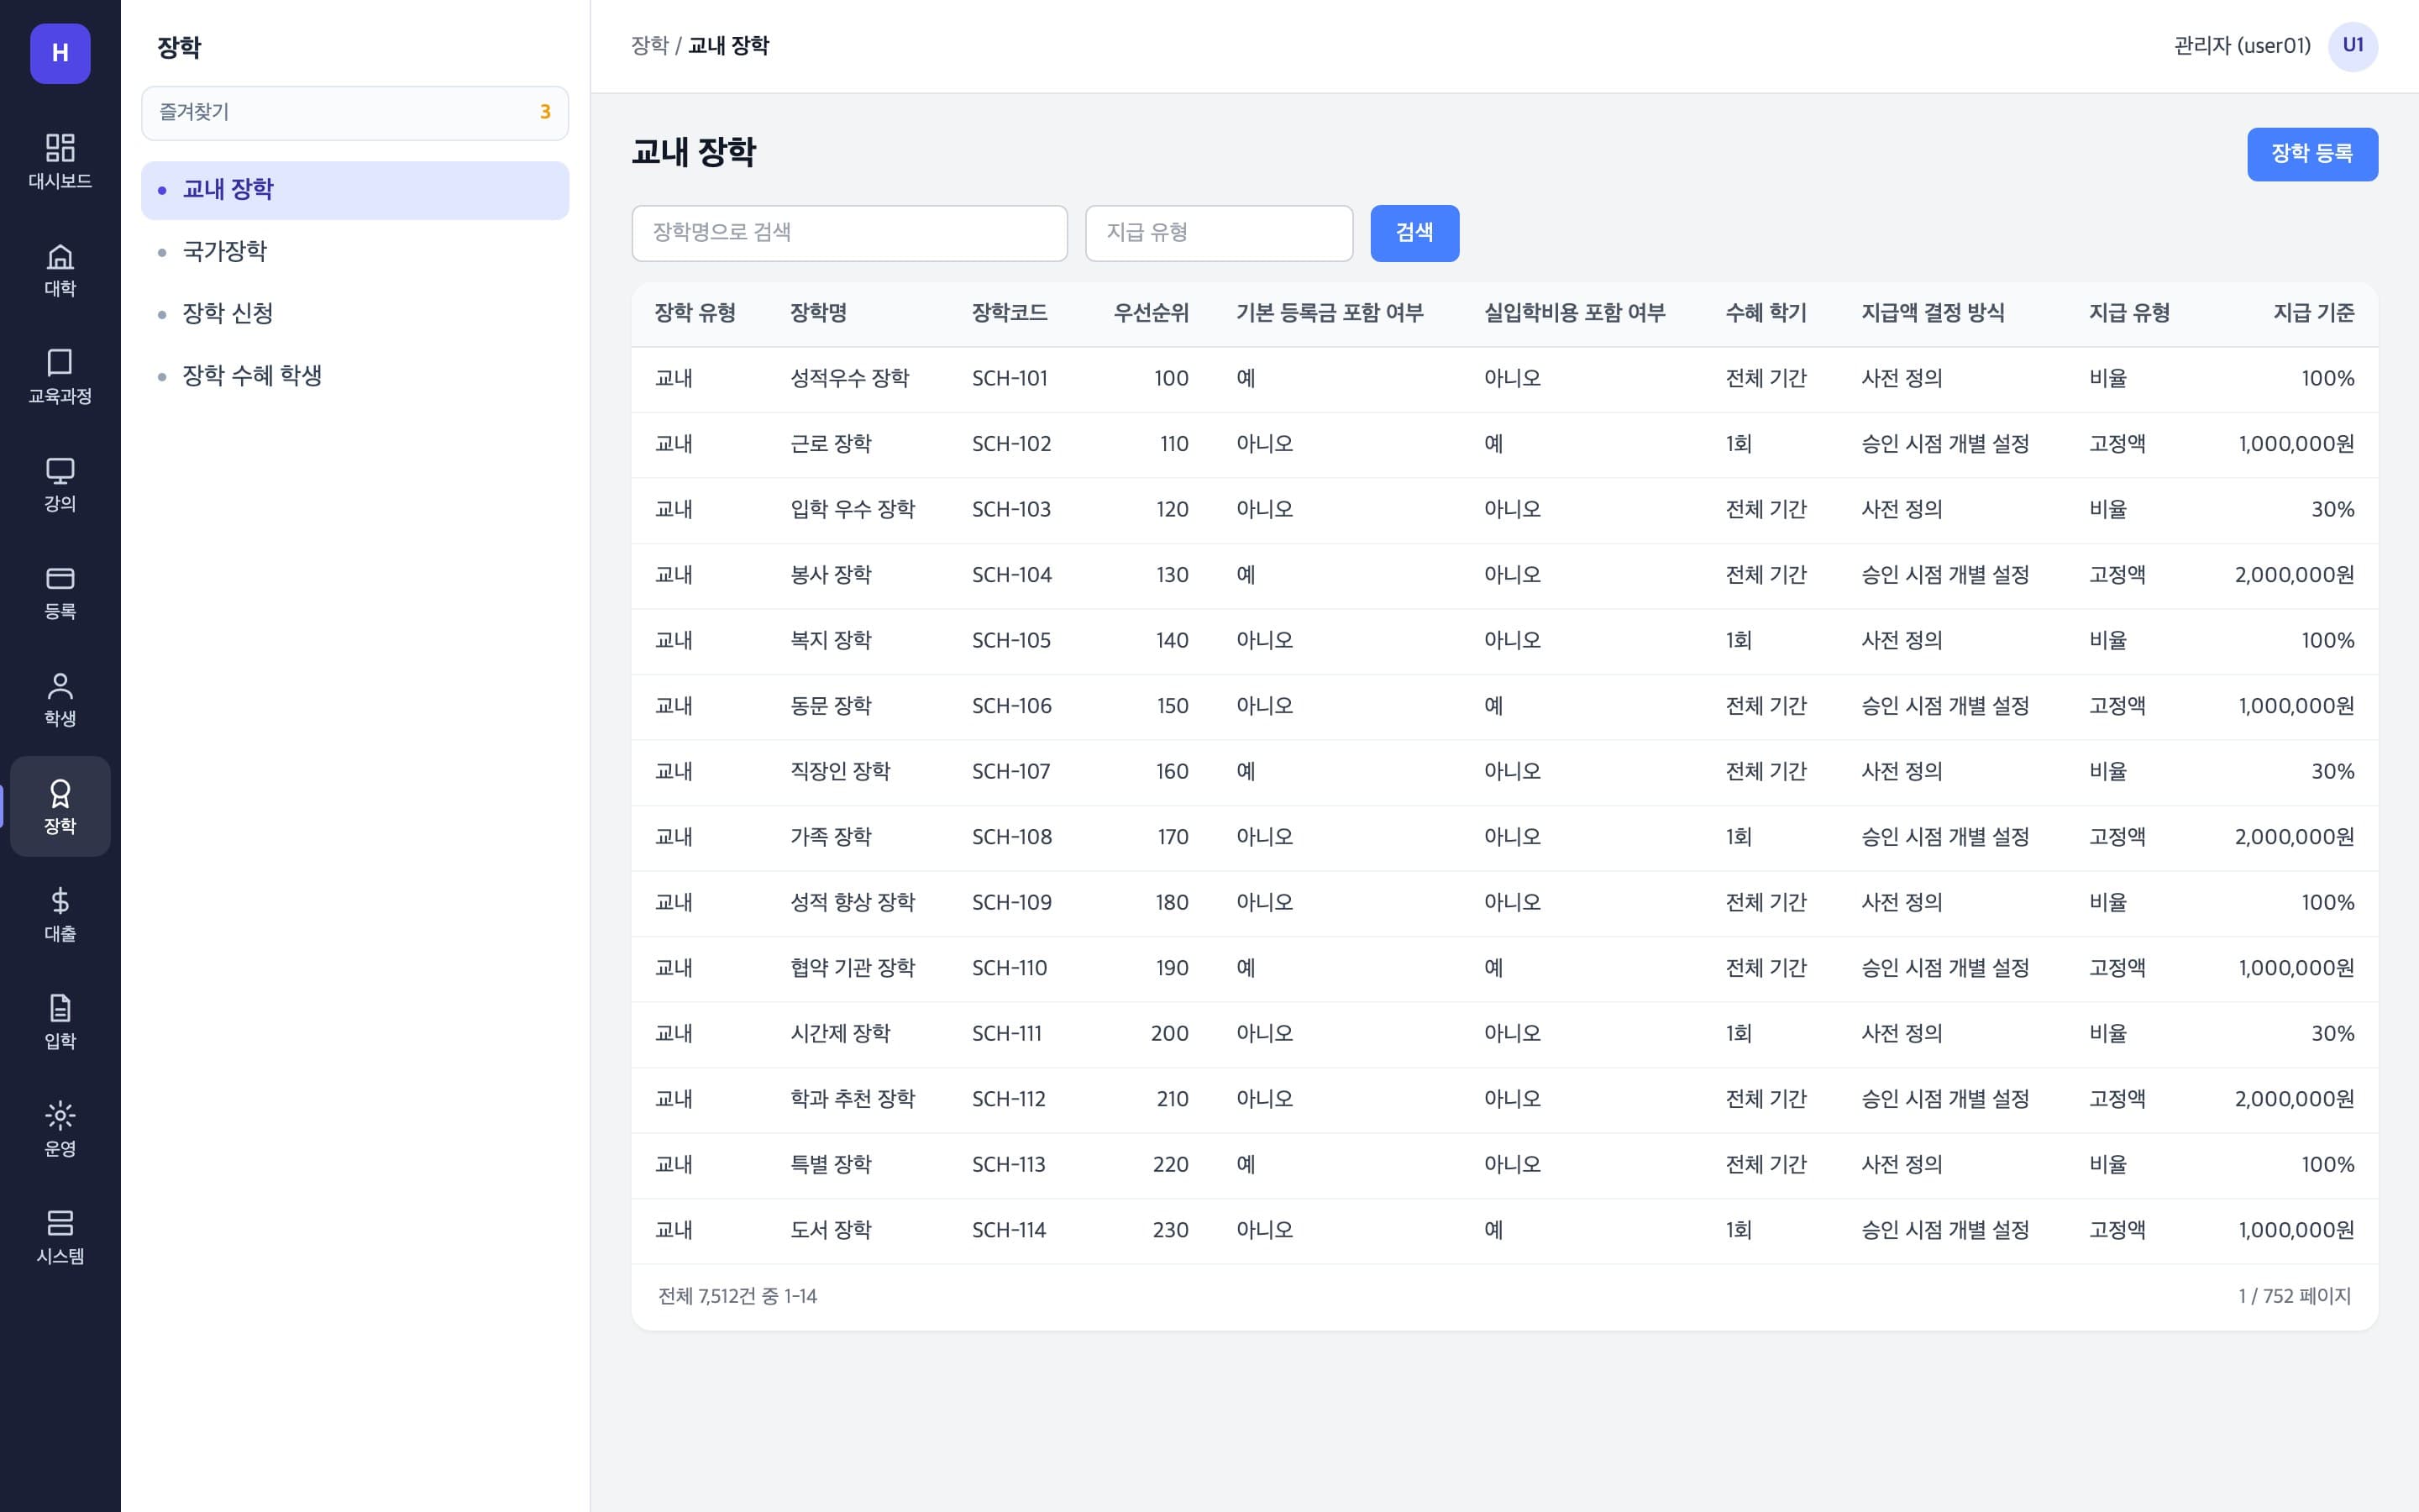Screen dimensions: 2419x1512
Task: Click the SCH-105 code cell
Action: click(1011, 641)
